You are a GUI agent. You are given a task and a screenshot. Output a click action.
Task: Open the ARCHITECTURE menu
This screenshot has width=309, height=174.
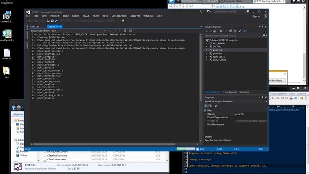tap(119, 16)
